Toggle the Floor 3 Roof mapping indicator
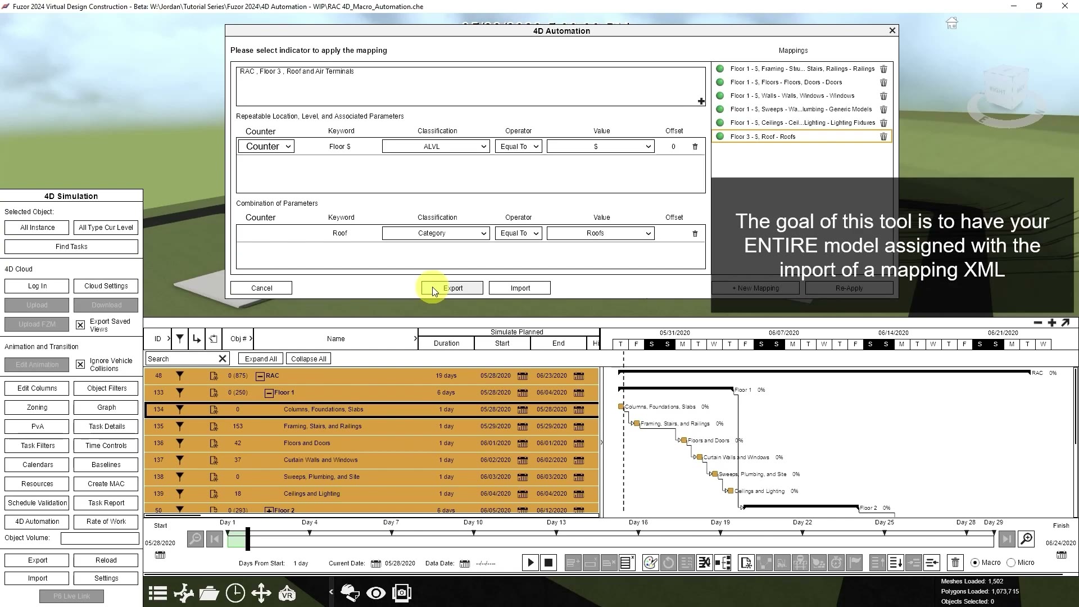This screenshot has width=1079, height=607. pos(720,137)
